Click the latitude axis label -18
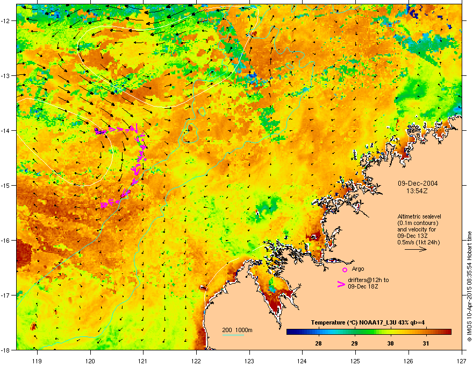This screenshot has height=366, width=473. click(x=6, y=350)
